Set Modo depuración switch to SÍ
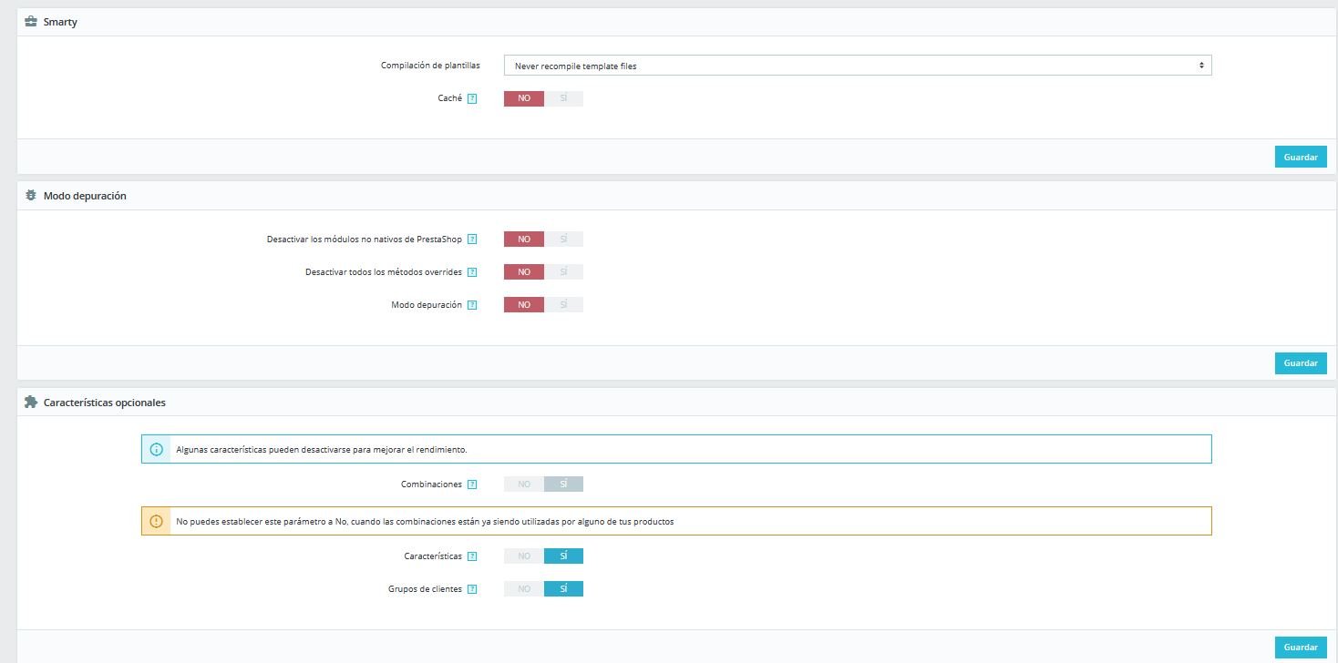Image resolution: width=1338 pixels, height=663 pixels. [x=563, y=305]
